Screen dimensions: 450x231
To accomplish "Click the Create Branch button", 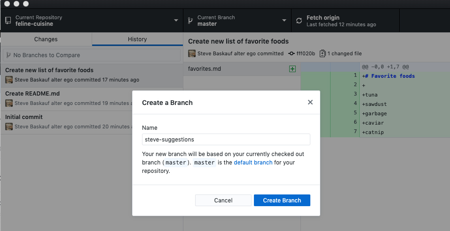I will click(282, 201).
